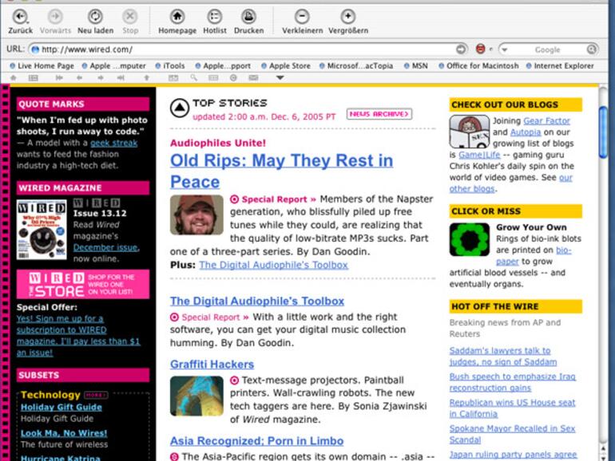The width and height of the screenshot is (615, 461).
Task: Open the Hotlist panel
Action: pos(215,22)
